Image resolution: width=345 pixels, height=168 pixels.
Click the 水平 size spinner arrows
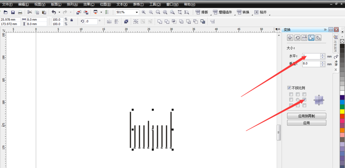tap(323, 56)
